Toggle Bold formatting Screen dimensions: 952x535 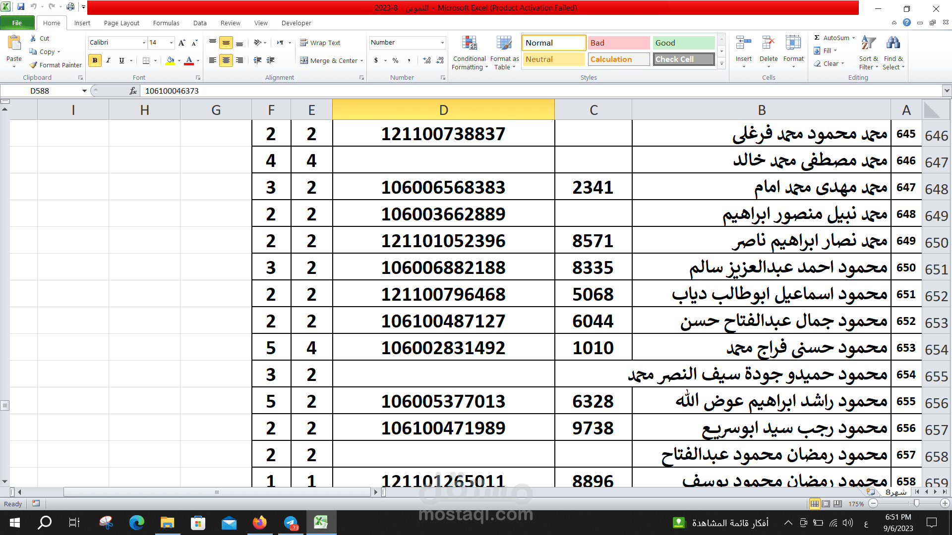95,60
